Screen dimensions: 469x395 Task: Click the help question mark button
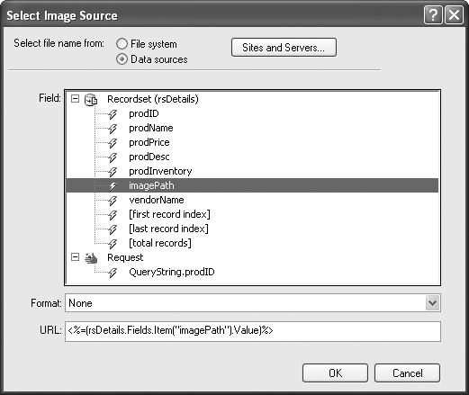(433, 15)
